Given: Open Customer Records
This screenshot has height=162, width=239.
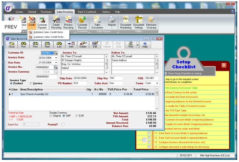Looking at the screenshot, I should point(82,22).
